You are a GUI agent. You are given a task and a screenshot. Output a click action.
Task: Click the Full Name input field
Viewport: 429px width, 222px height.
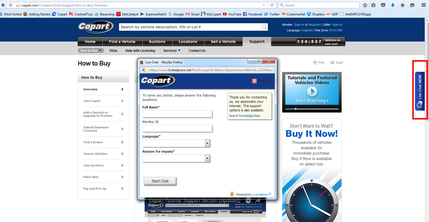pyautogui.click(x=177, y=114)
